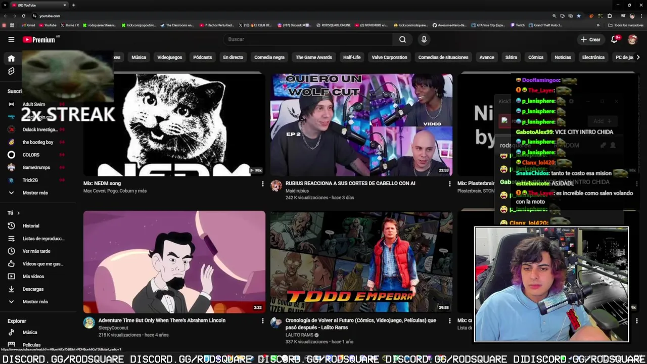The width and height of the screenshot is (647, 364).
Task: Open Todos los marcadores folder
Action: [626, 25]
